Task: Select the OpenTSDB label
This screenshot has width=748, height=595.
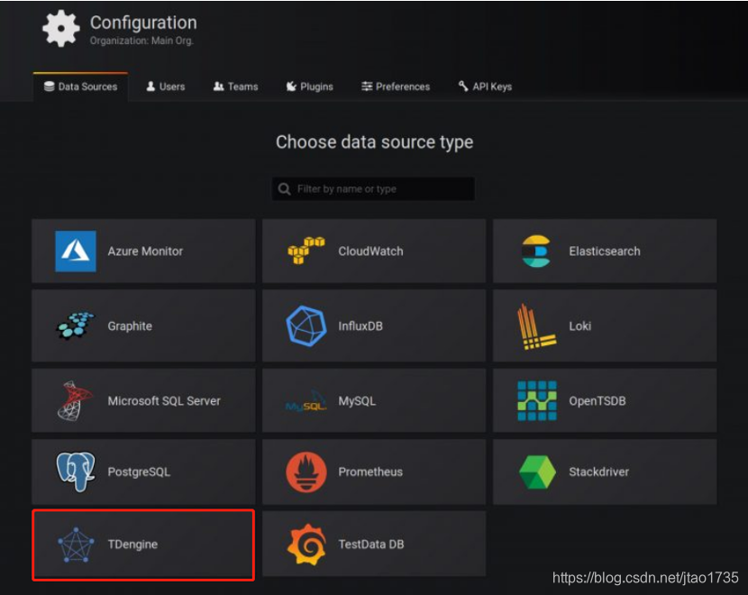Action: (597, 401)
